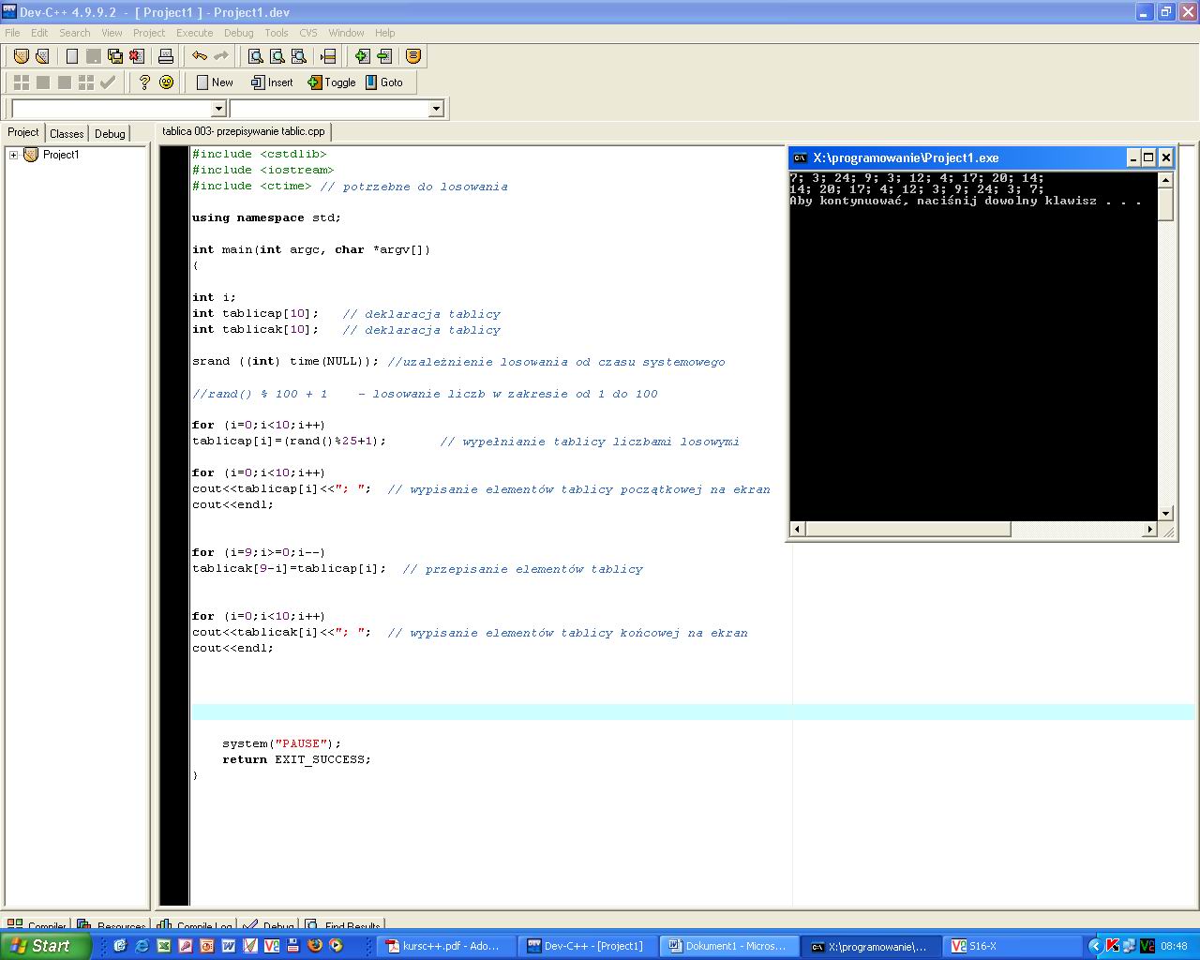
Task: Open kursc++.pdf Adobe taskbar item
Action: tap(446, 946)
